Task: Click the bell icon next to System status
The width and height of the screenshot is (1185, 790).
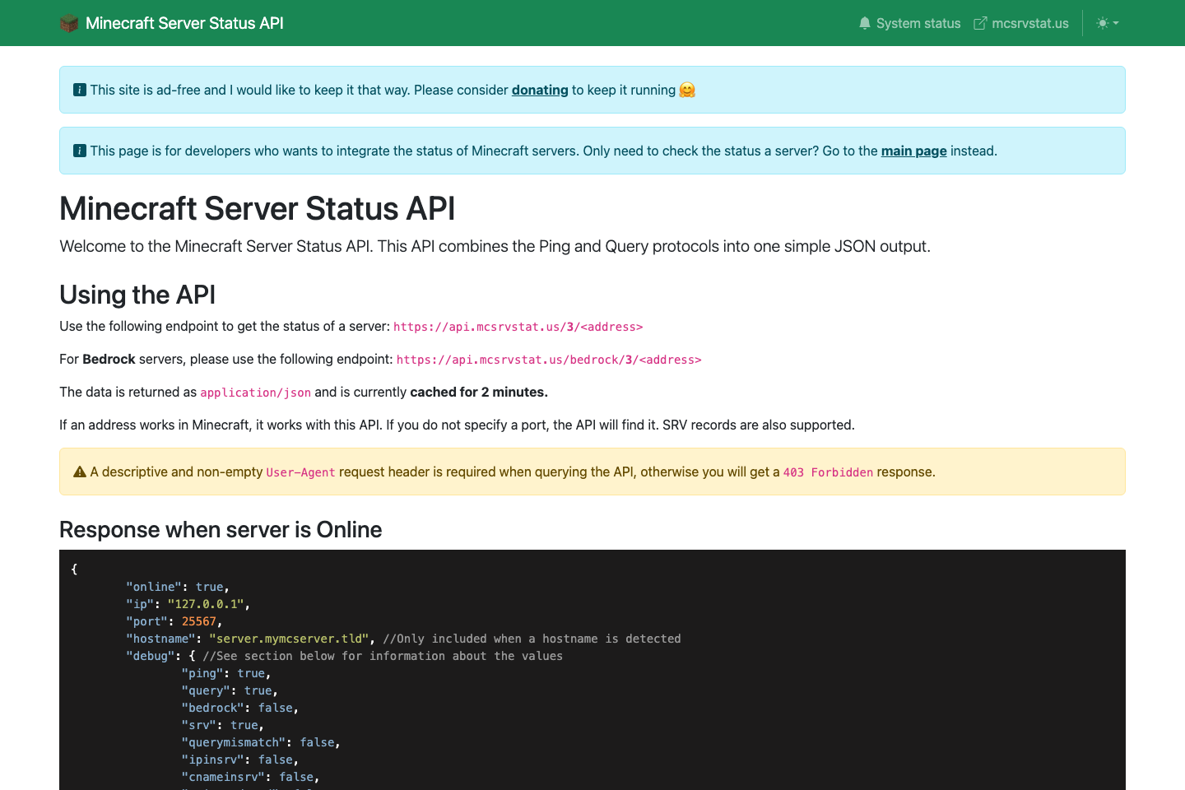Action: [865, 23]
